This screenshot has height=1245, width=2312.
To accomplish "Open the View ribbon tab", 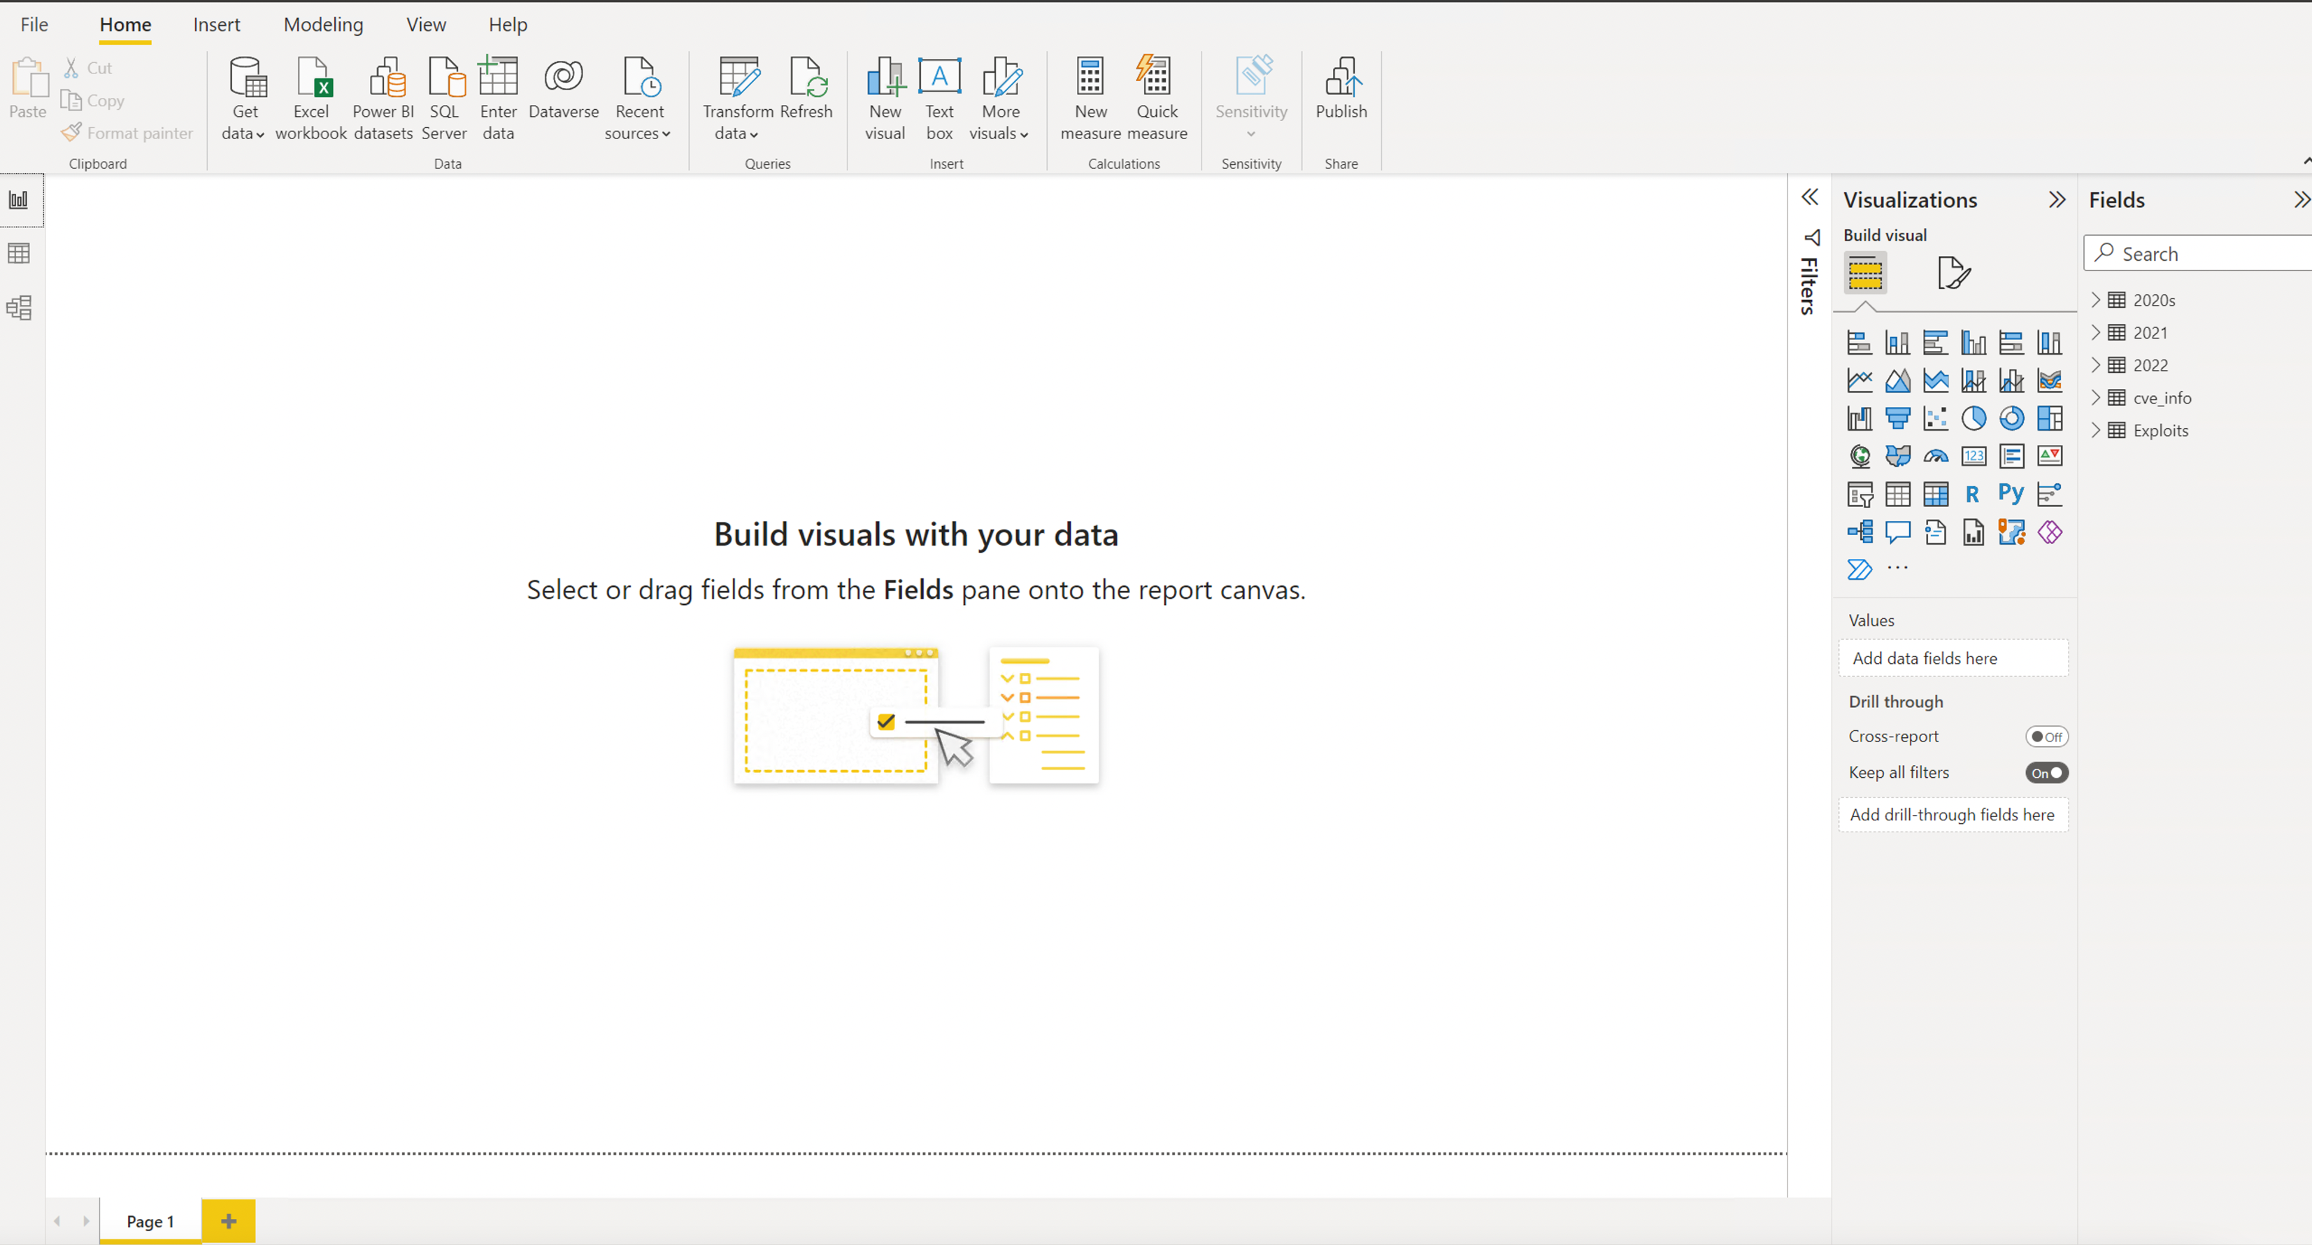I will point(425,24).
